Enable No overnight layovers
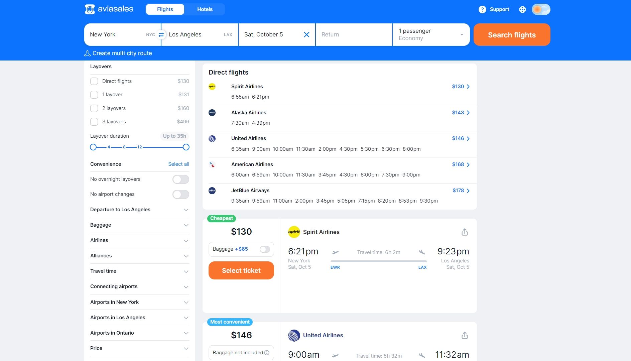631x361 pixels. [181, 179]
